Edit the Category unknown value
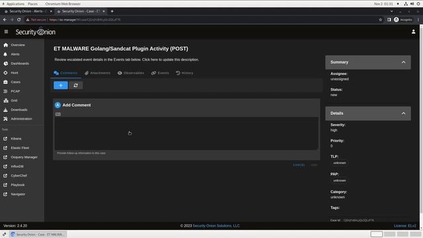 coord(338,197)
